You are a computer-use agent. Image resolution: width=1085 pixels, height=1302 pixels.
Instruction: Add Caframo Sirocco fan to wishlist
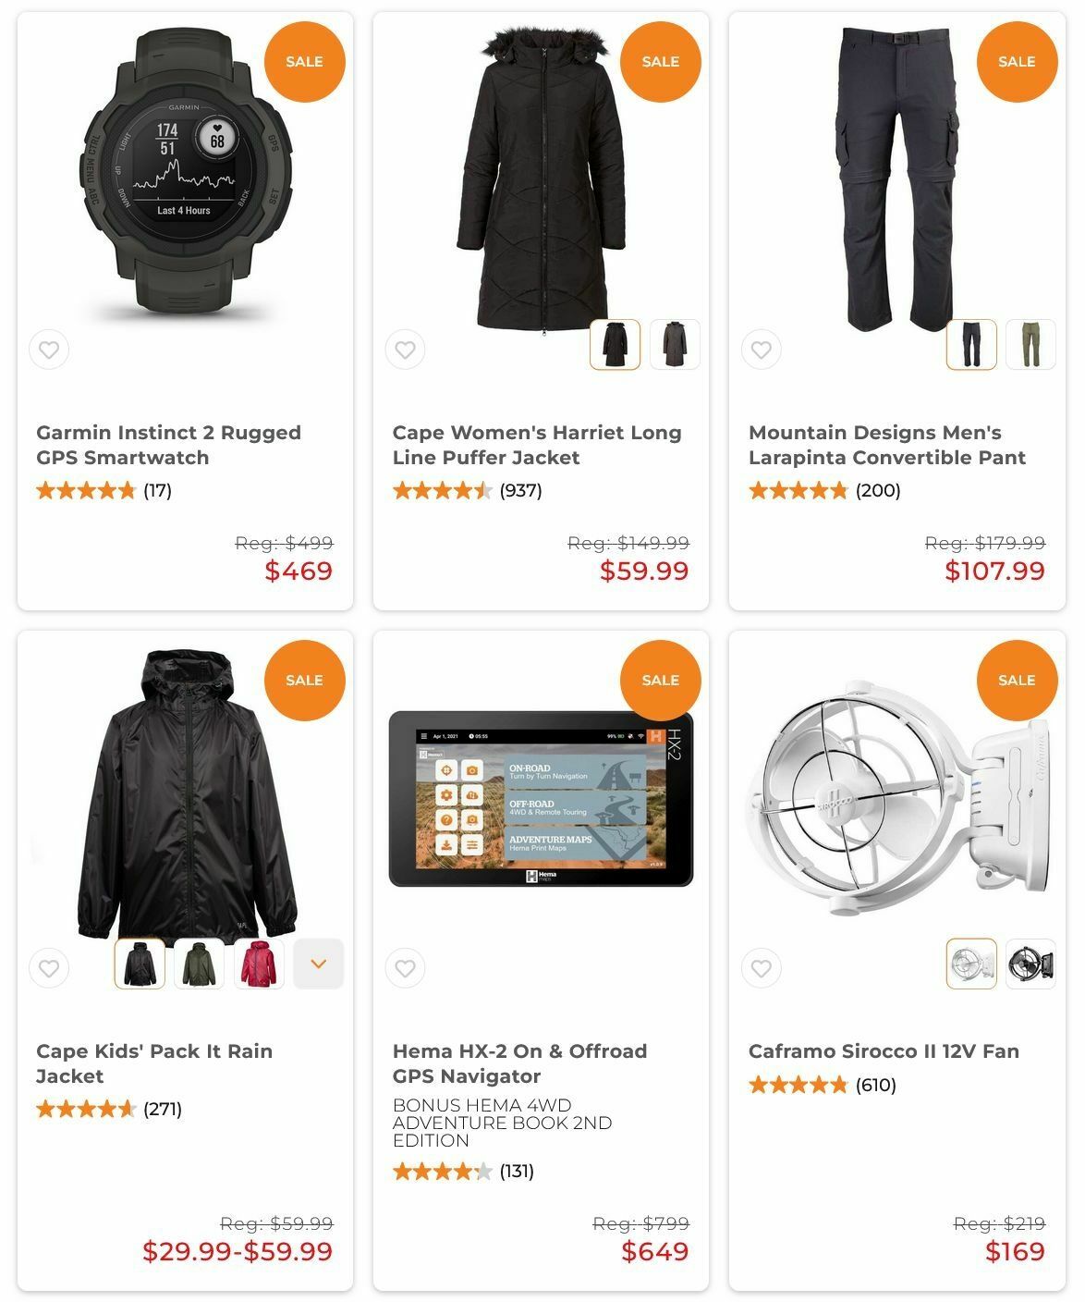pyautogui.click(x=761, y=968)
